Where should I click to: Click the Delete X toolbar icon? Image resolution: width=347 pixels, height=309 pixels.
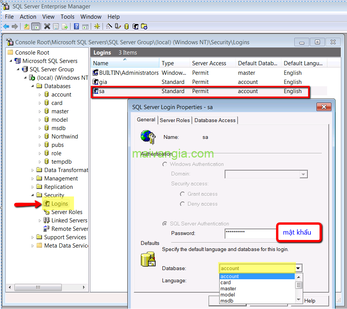pos(47,26)
